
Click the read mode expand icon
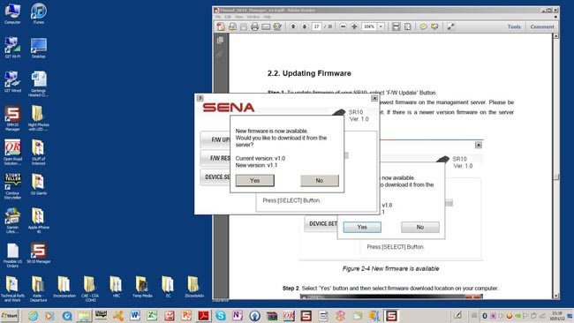pyautogui.click(x=451, y=26)
